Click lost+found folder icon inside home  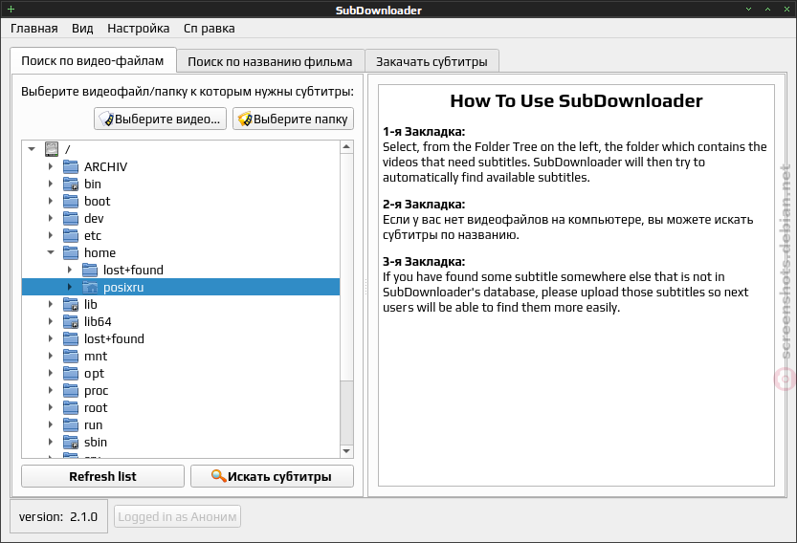pyautogui.click(x=90, y=270)
